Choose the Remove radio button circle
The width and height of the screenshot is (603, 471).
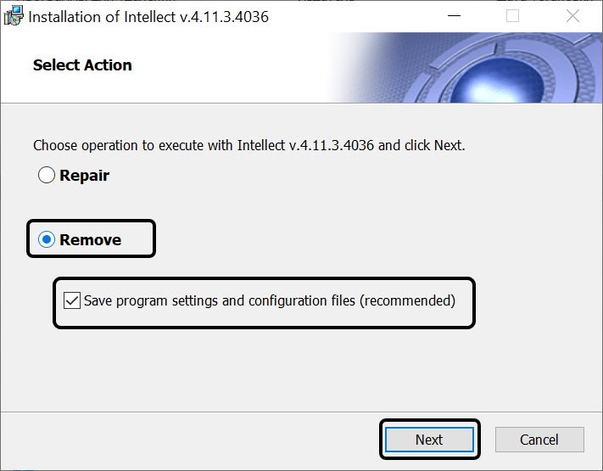pyautogui.click(x=47, y=240)
